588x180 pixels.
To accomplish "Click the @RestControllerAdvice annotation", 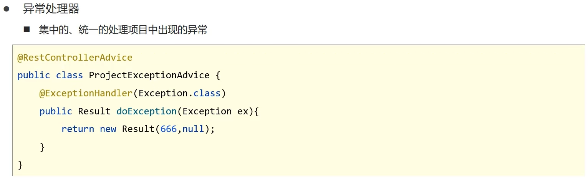I will (75, 58).
